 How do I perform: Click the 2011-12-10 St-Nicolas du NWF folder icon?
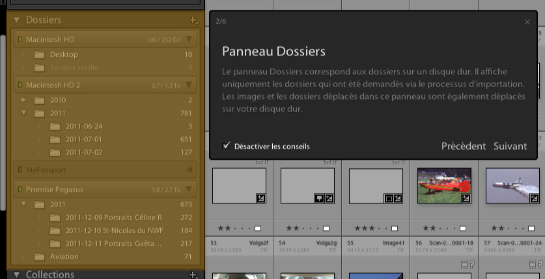[x=55, y=231]
